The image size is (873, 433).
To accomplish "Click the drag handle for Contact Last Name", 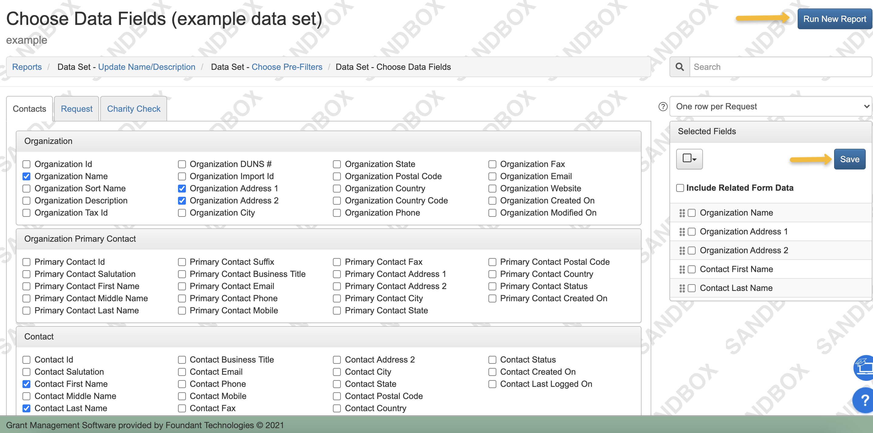I will 682,288.
